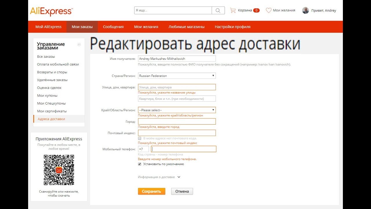Screen dimensions: 371x209
Task: Click the Отмена button
Action: point(182,191)
